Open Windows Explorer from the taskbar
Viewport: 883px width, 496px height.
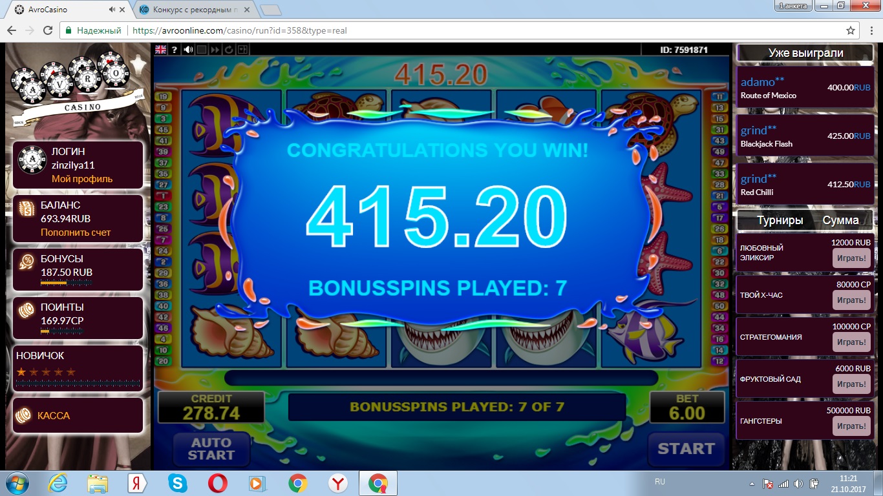point(98,483)
